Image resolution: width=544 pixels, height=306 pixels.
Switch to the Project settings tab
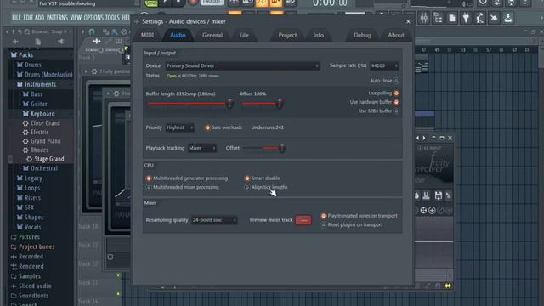287,35
